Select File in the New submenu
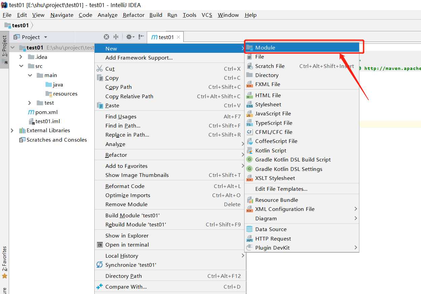Image resolution: width=421 pixels, height=294 pixels. tap(302, 57)
